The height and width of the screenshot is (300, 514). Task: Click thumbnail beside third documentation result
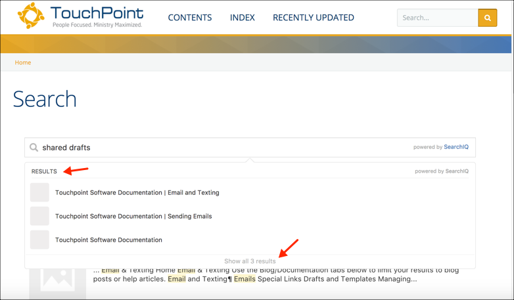[x=39, y=240]
